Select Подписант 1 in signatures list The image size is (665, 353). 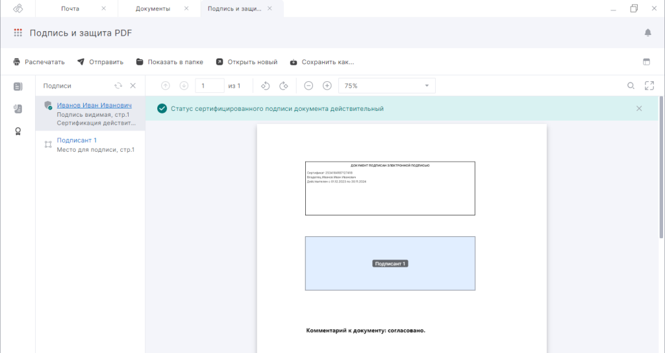tap(77, 140)
